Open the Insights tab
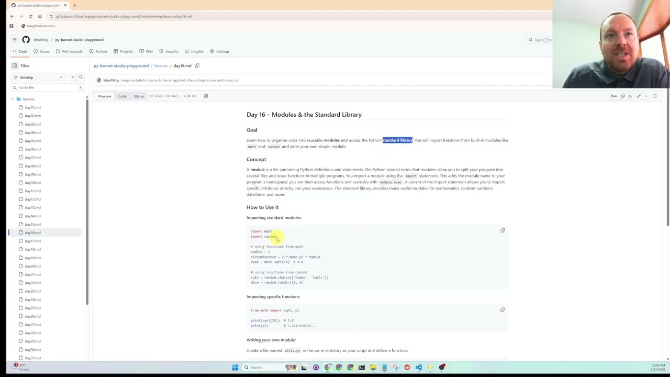Image resolution: width=670 pixels, height=377 pixels. [194, 51]
